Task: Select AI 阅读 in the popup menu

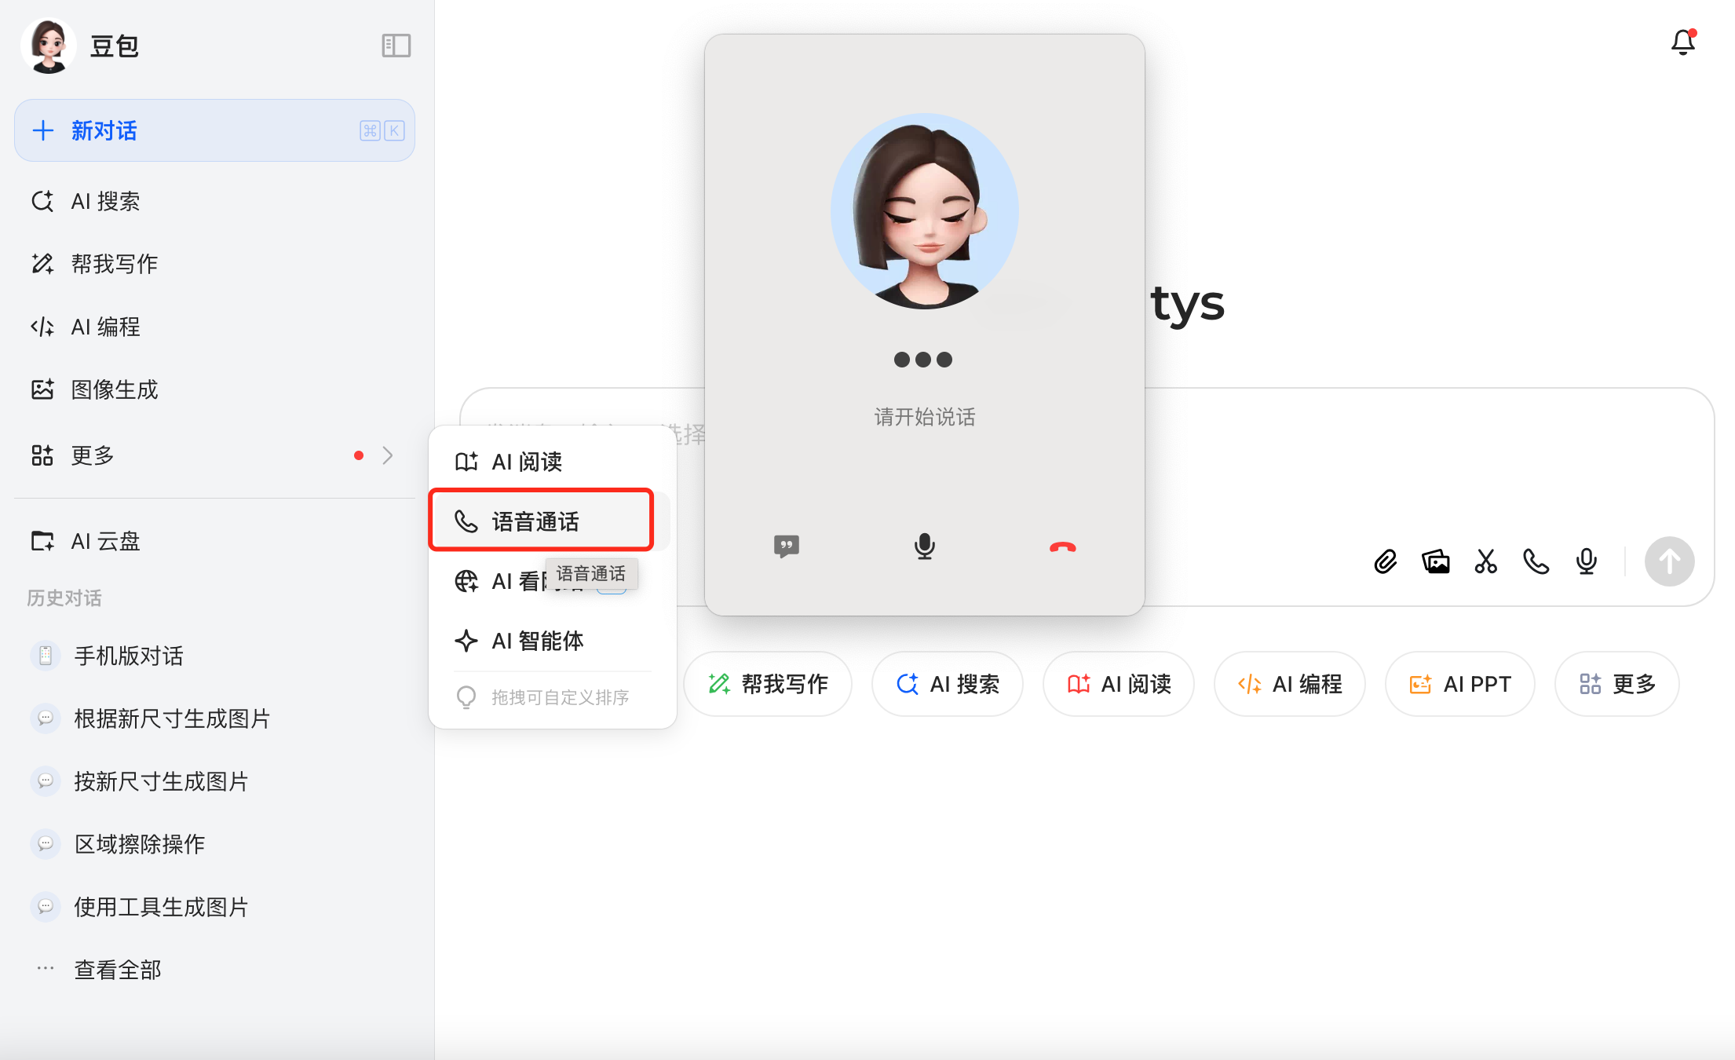Action: click(553, 462)
